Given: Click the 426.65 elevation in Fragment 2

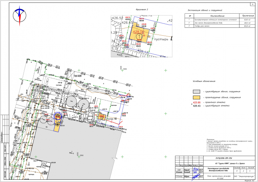Looking at the screenshot, I should (x=127, y=23).
